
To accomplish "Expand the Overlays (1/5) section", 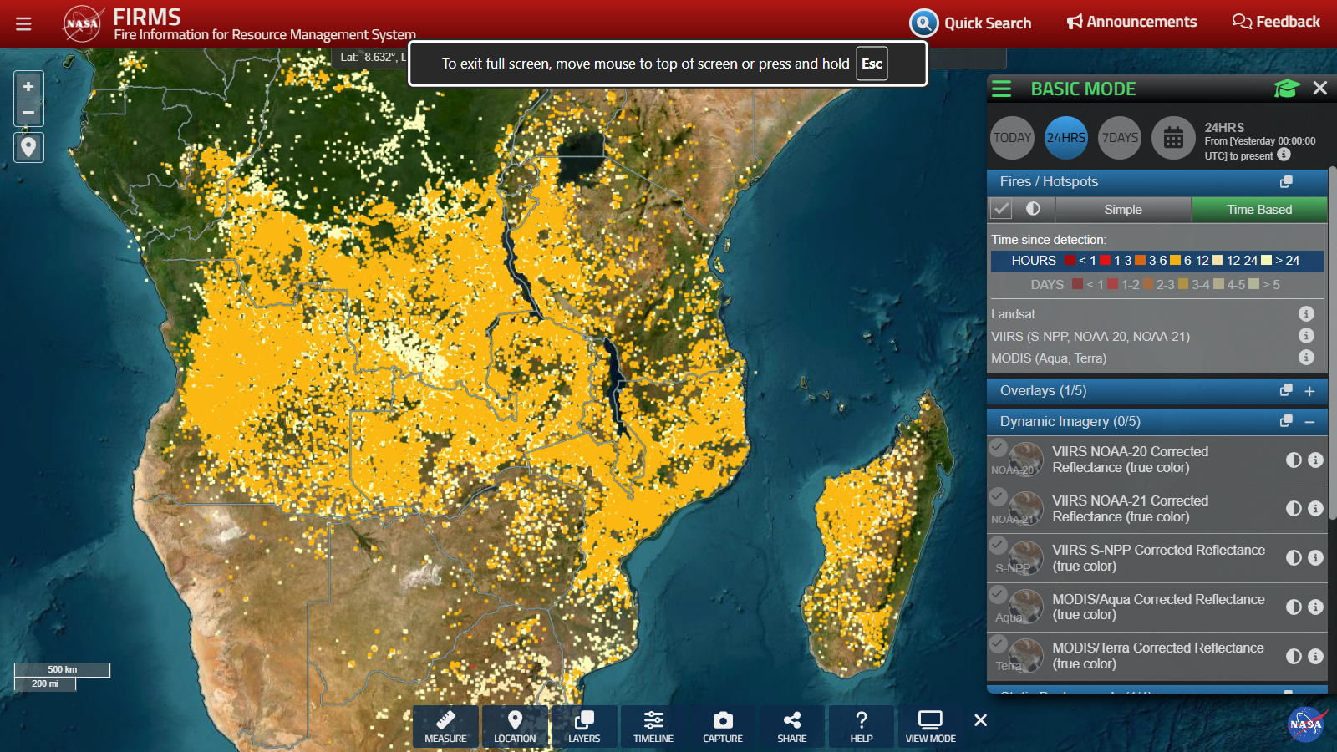I will [x=1309, y=391].
